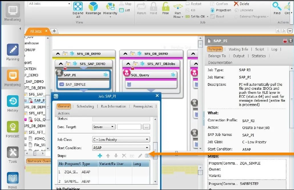Switch to Map view
Screen dimensions: 294x190
point(125,4)
